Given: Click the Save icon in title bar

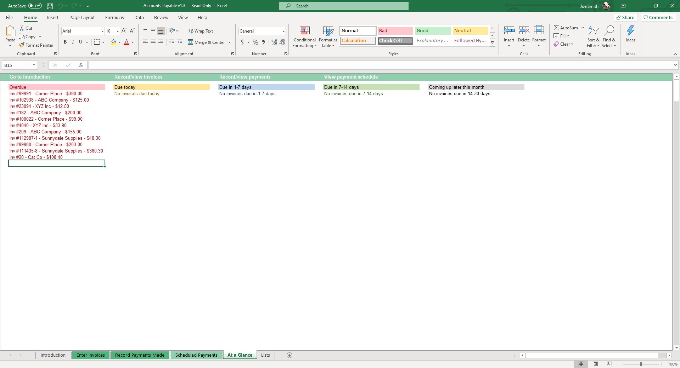Looking at the screenshot, I should pos(50,6).
